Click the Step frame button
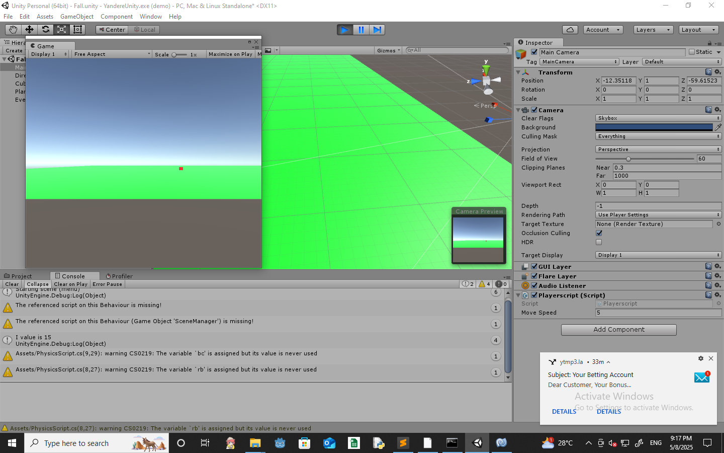Screen dimensions: 724x453 pos(377,30)
